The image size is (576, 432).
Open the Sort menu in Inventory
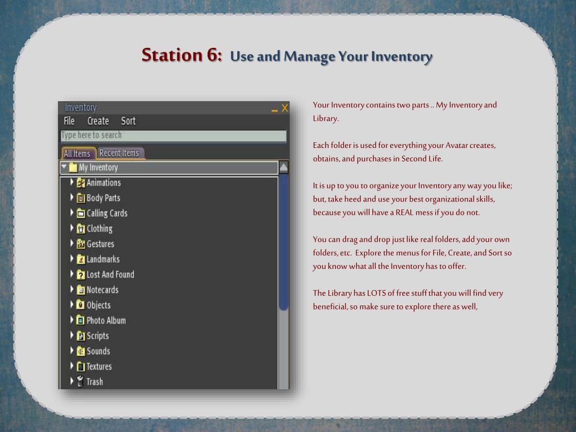[x=128, y=121]
